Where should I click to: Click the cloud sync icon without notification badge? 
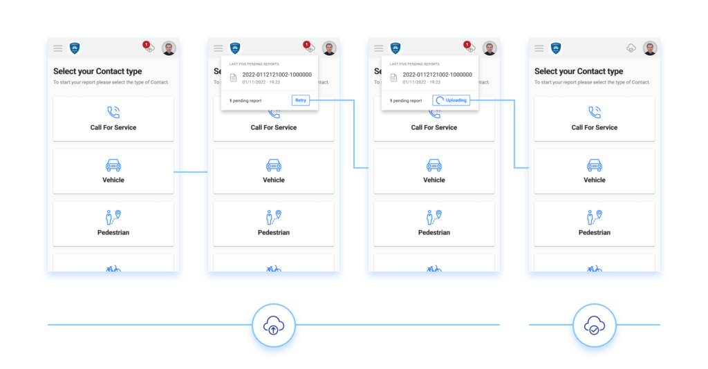631,48
